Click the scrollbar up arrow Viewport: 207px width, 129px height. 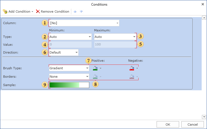click(x=204, y=18)
